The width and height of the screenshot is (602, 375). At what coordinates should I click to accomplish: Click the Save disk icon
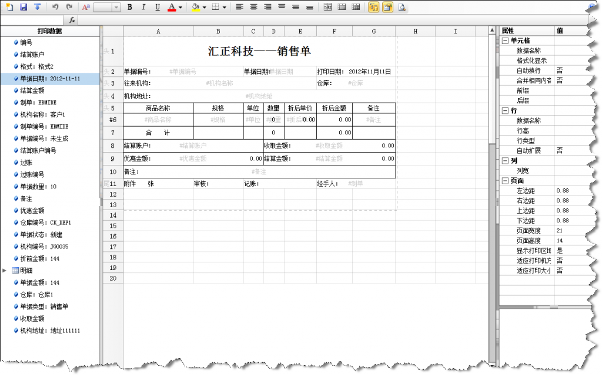(x=24, y=7)
